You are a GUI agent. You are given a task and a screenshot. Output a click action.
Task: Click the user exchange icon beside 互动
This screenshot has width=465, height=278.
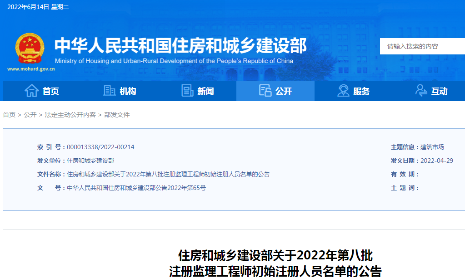pyautogui.click(x=421, y=91)
